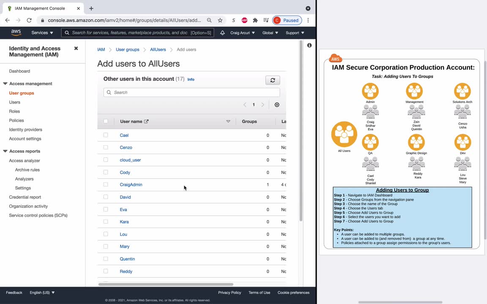This screenshot has width=487, height=304.
Task: Open the extensions puzzle icon
Action: click(255, 20)
